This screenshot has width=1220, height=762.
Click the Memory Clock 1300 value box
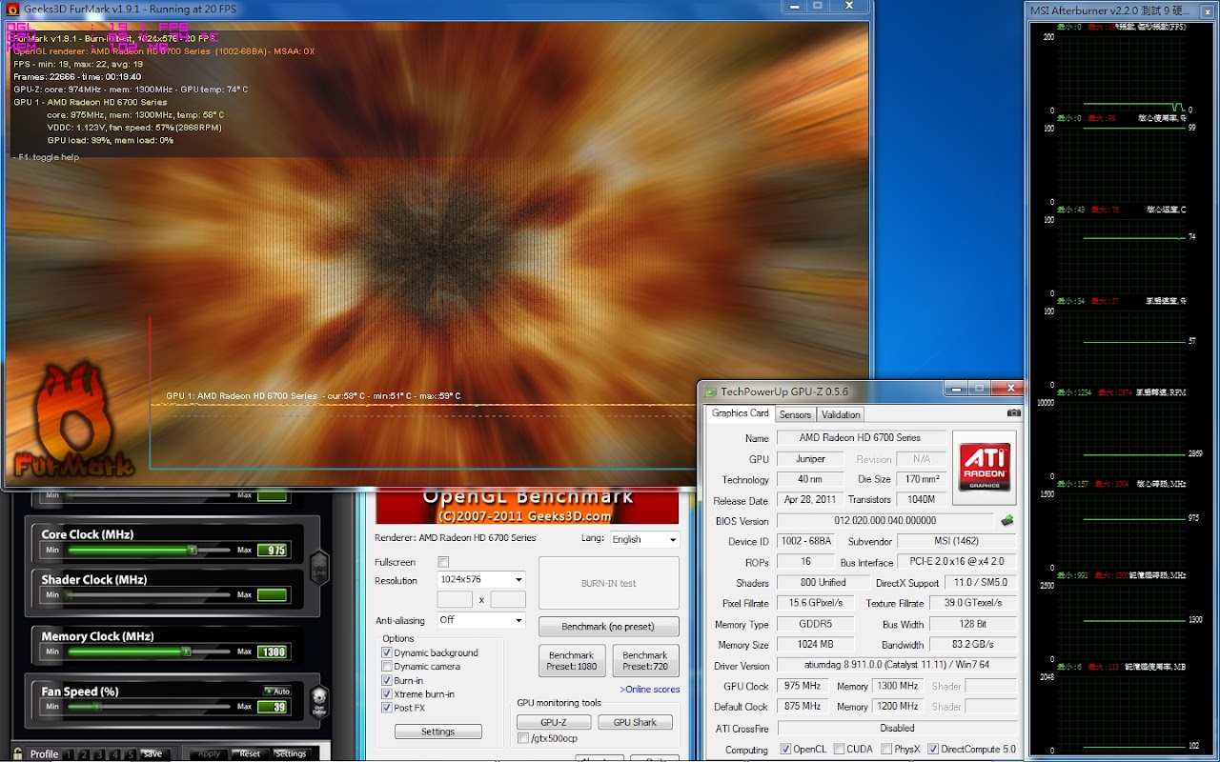[x=273, y=652]
